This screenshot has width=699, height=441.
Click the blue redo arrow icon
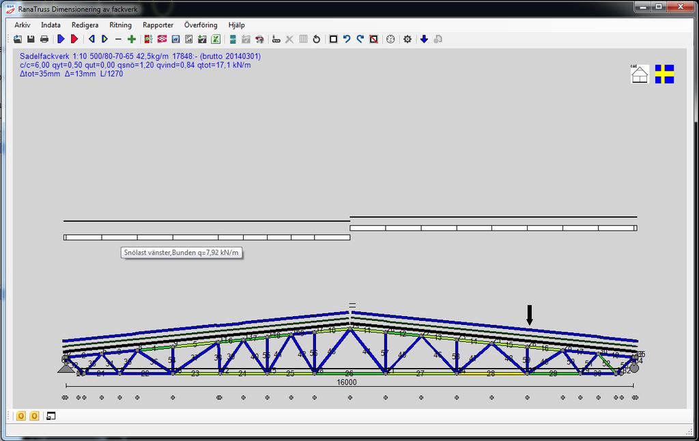360,39
